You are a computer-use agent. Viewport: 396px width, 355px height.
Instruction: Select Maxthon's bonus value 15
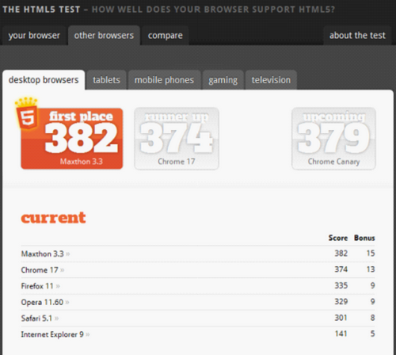(x=371, y=254)
